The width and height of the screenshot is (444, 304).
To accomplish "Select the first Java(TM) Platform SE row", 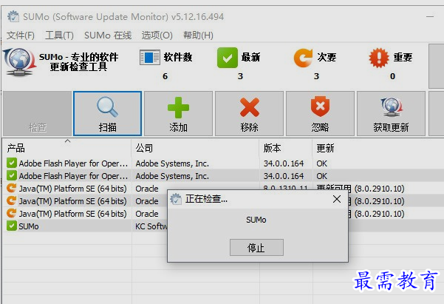I will coord(223,189).
